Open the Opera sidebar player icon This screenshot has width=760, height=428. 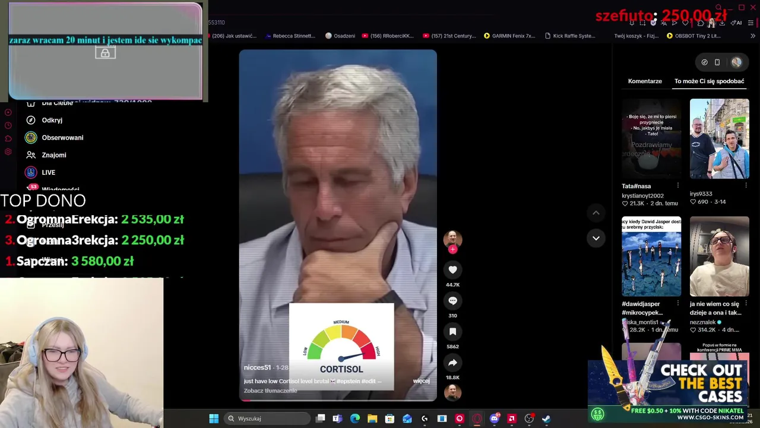[8, 112]
